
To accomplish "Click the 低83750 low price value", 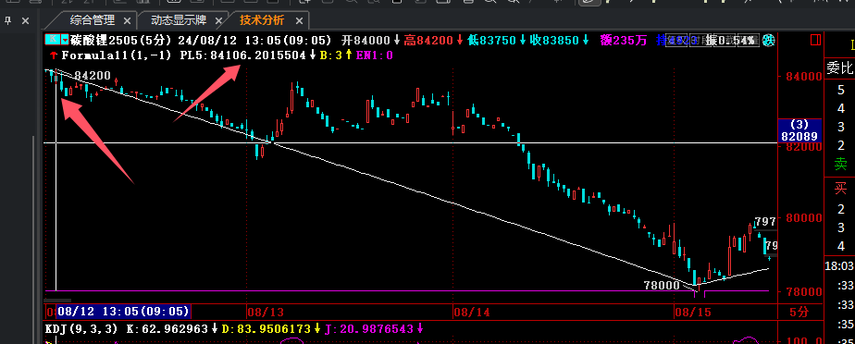I will click(x=492, y=40).
